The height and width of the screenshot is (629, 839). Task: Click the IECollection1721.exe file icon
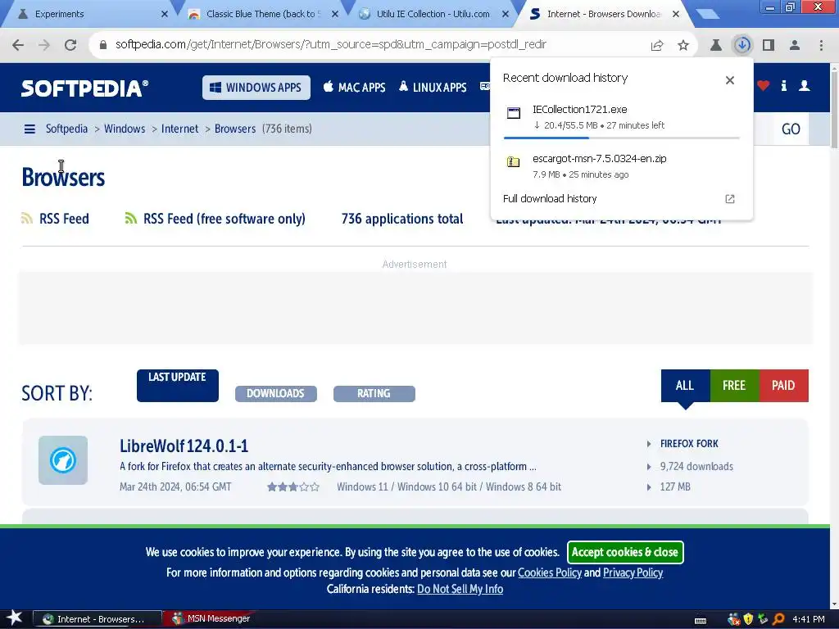tap(514, 113)
